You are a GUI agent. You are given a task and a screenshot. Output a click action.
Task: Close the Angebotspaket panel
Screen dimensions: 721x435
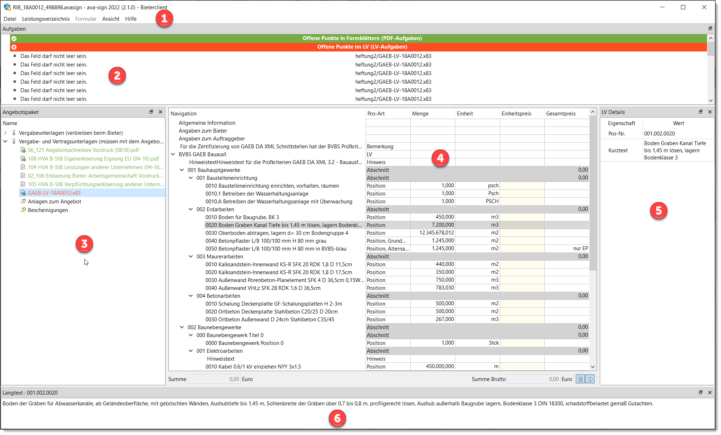coord(161,112)
